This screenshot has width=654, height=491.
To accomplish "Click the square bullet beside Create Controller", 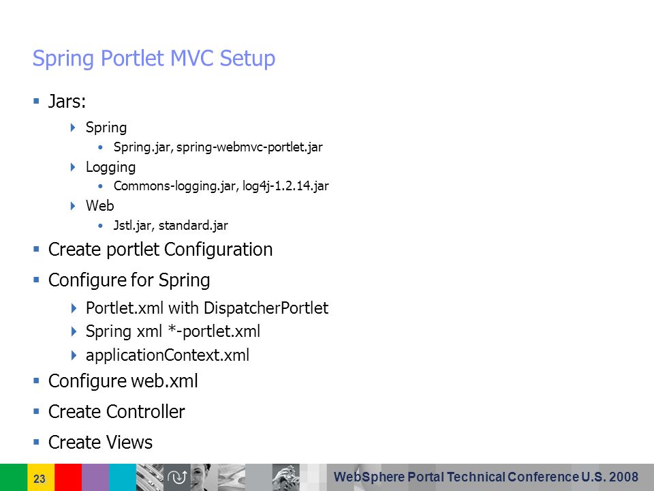I will 36,411.
